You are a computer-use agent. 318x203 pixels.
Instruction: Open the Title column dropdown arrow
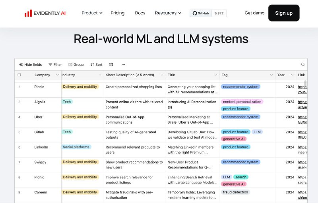point(215,75)
